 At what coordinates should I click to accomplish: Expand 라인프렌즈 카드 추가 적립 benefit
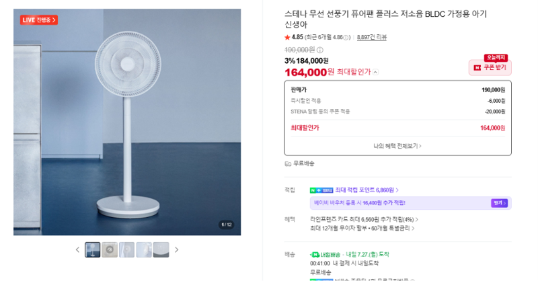tap(364, 219)
